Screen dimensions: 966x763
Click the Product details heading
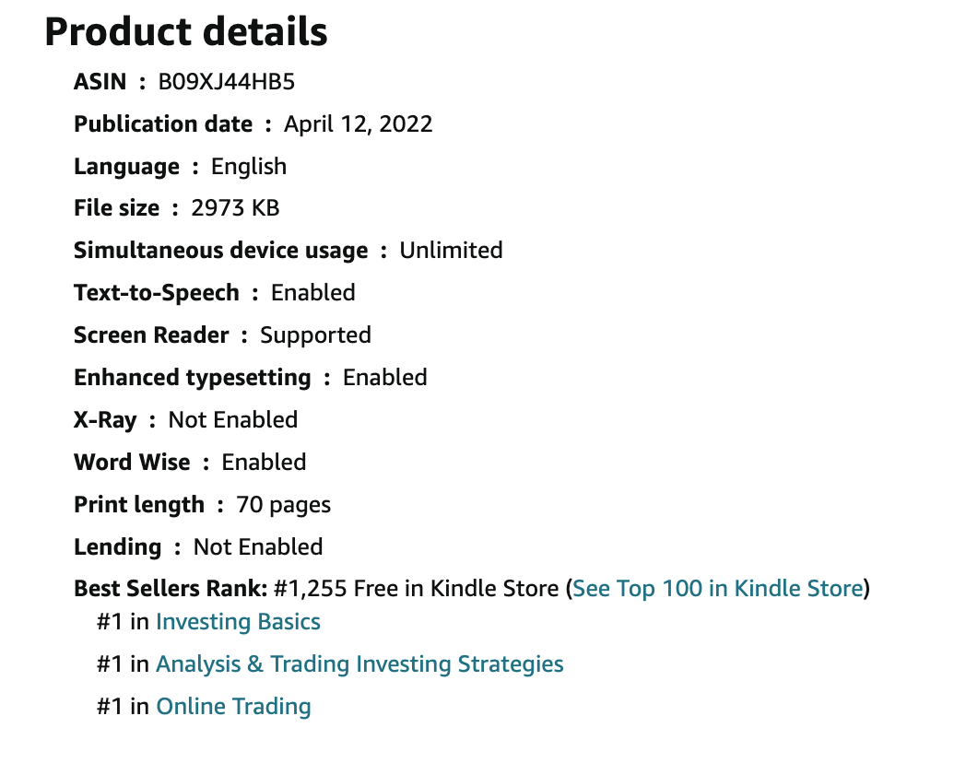tap(186, 32)
